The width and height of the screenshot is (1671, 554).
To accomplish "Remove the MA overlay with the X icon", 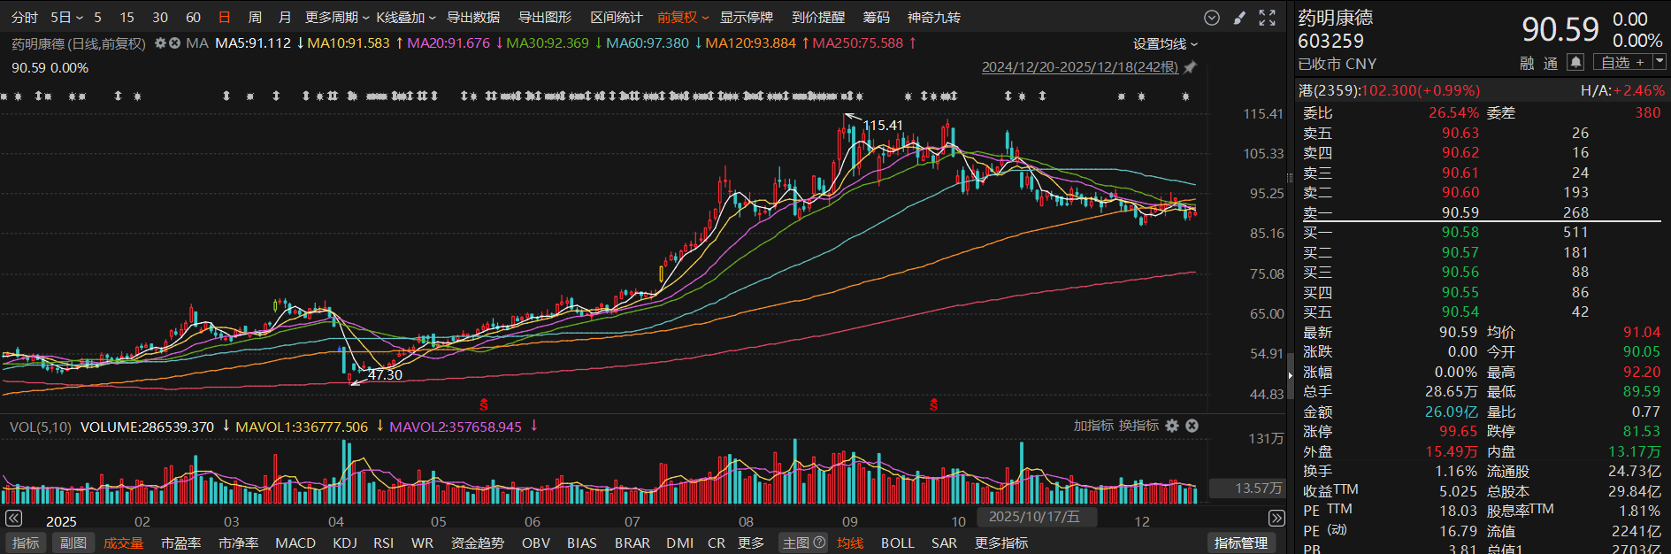I will (x=174, y=43).
